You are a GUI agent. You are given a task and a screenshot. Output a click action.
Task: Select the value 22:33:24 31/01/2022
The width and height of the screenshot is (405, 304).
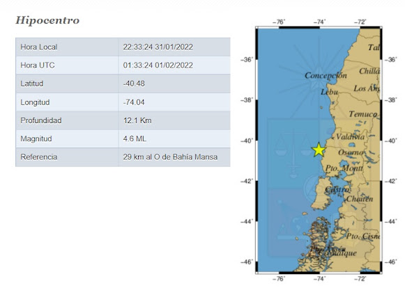(158, 47)
